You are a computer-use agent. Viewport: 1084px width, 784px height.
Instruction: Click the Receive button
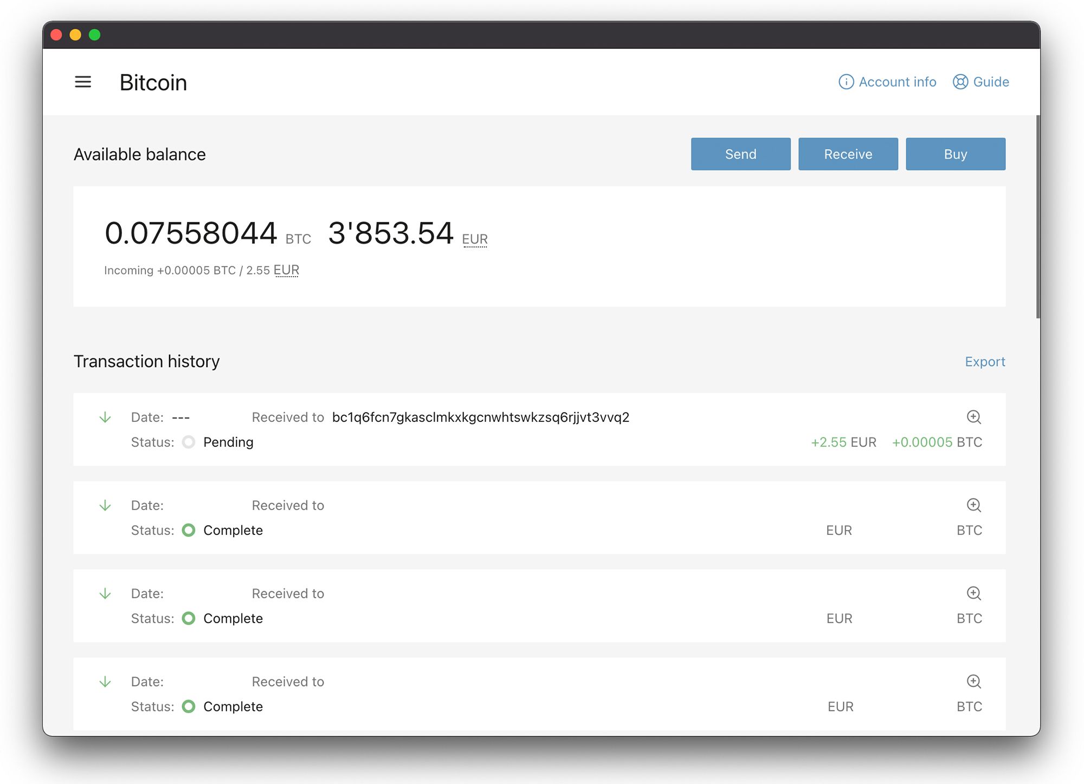point(848,154)
